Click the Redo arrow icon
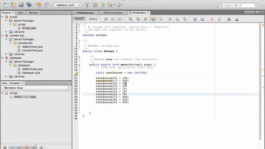Image resolution: width=265 pixels, height=149 pixels. pyautogui.click(x=46, y=5)
